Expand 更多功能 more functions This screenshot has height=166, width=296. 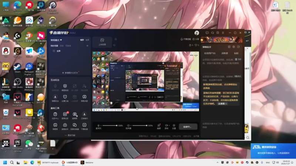[70, 135]
